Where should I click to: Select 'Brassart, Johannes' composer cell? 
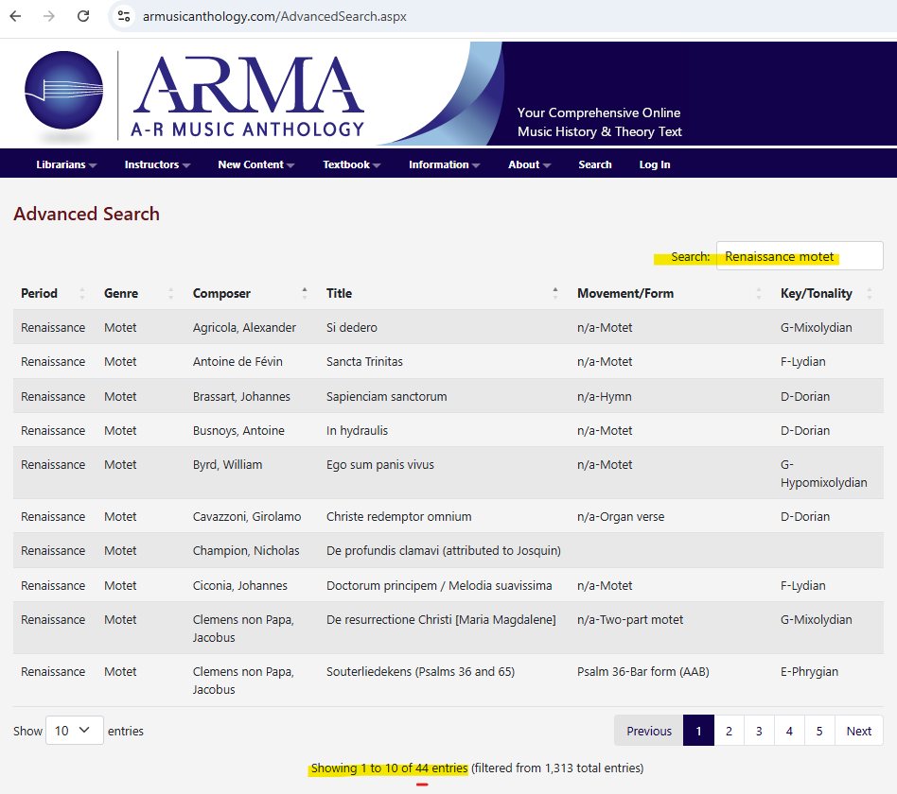tap(241, 396)
